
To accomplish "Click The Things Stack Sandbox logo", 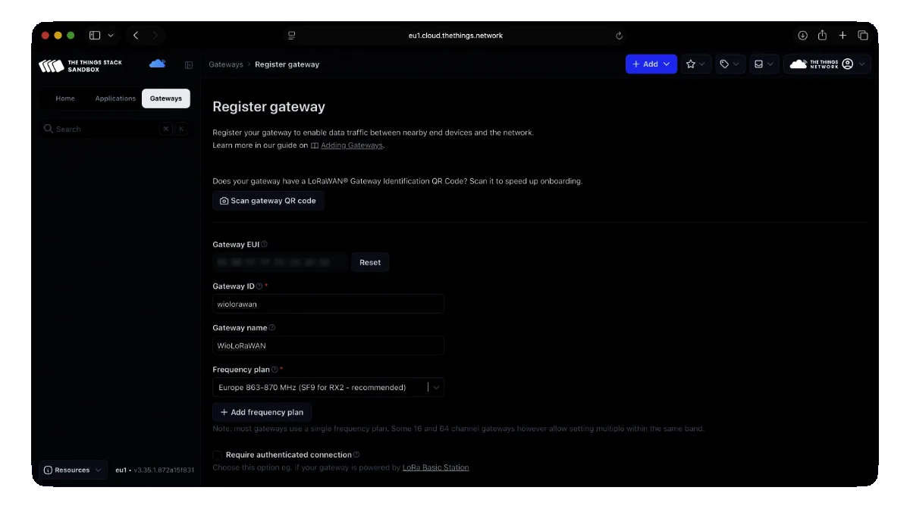I will tap(80, 65).
